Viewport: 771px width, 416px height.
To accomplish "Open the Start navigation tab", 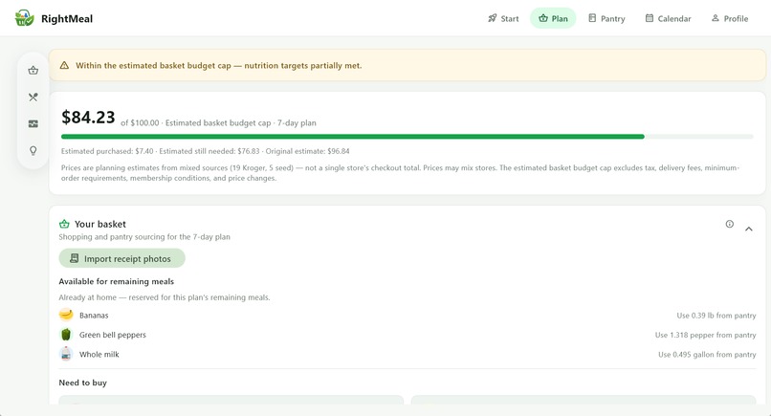I will [x=503, y=19].
